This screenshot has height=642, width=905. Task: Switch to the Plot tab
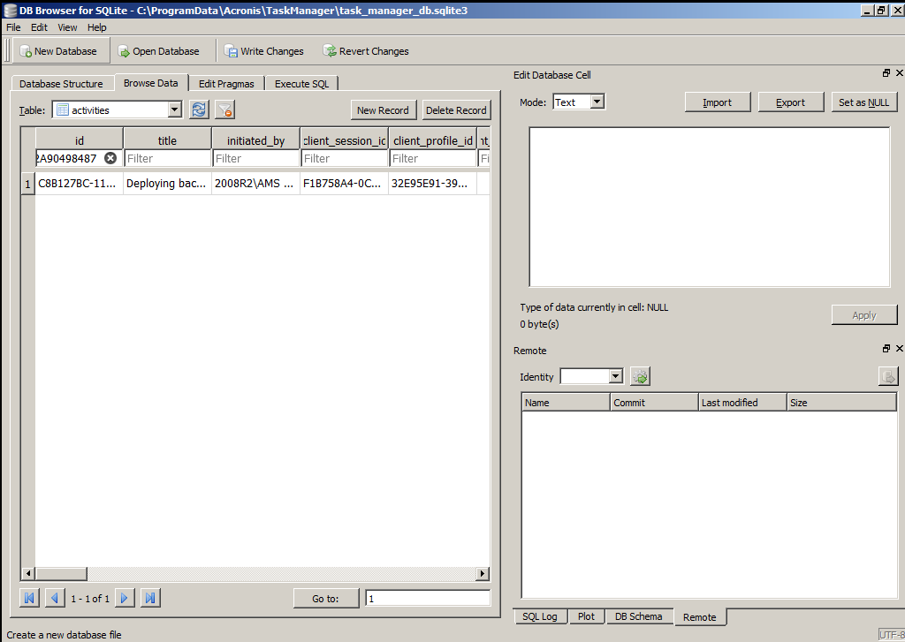tap(586, 616)
